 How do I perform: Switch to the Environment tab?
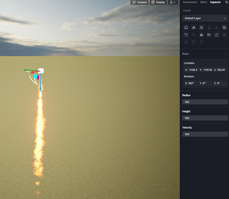190,2
